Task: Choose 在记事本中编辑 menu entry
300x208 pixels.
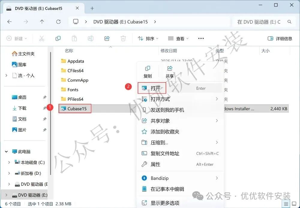Action: coord(180,189)
